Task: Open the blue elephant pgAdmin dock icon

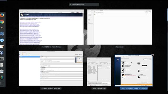Action: tap(2, 34)
